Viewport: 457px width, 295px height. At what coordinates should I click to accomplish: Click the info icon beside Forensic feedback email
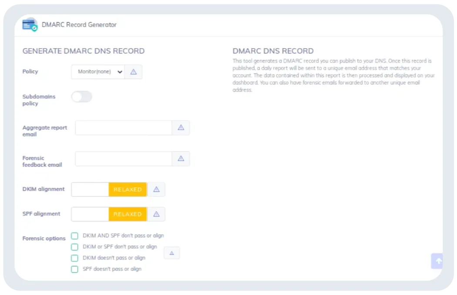point(181,159)
